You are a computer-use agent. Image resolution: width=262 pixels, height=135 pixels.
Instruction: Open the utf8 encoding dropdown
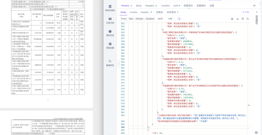tap(171, 19)
